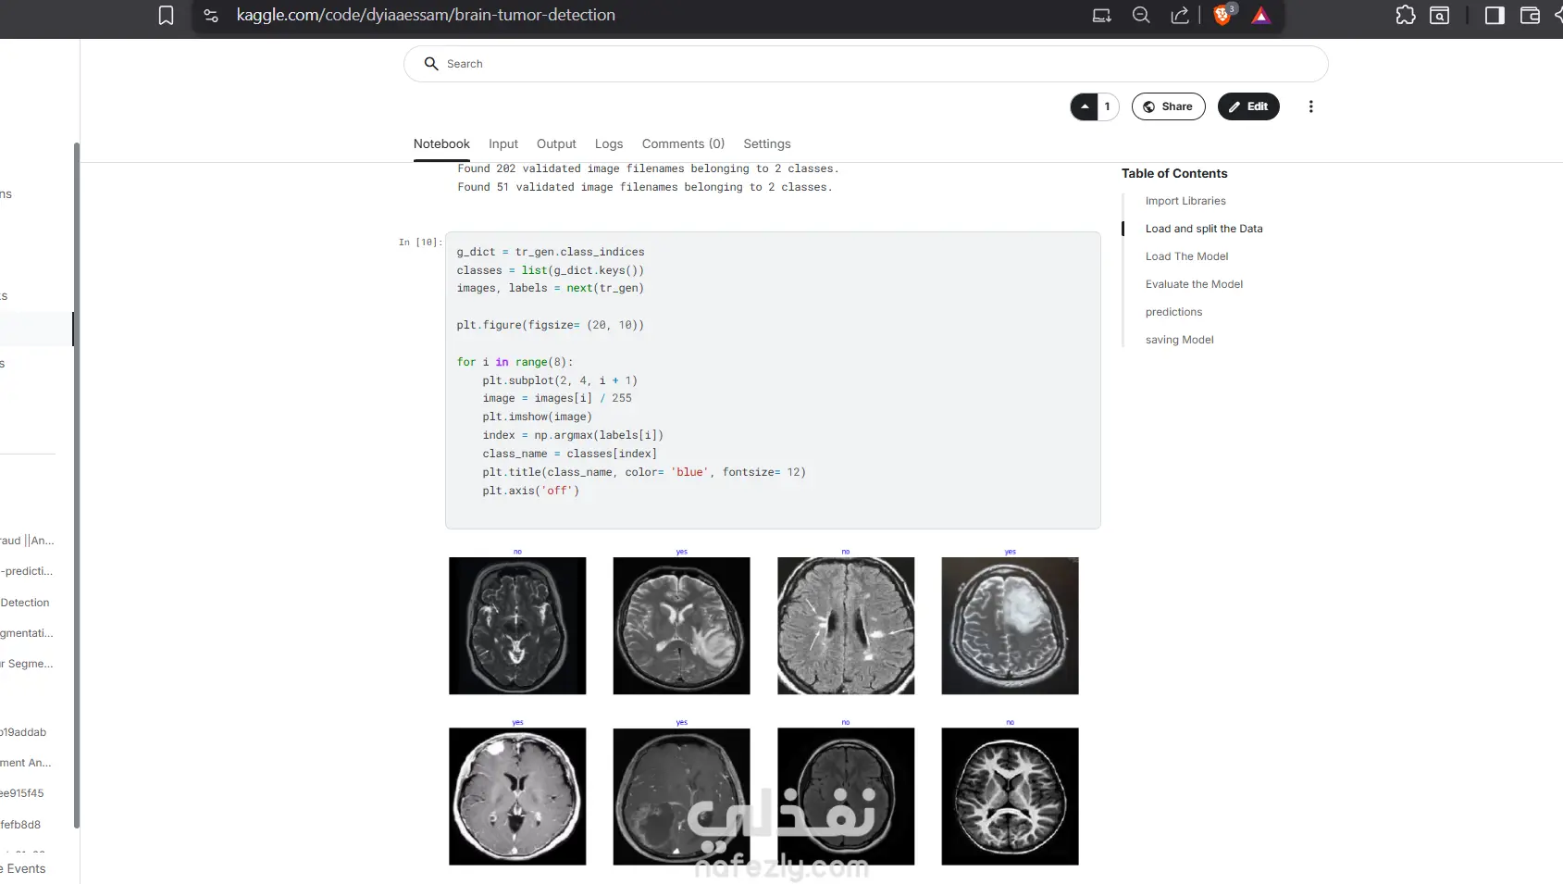
Task: Open the Comments (0) tab
Action: click(683, 143)
